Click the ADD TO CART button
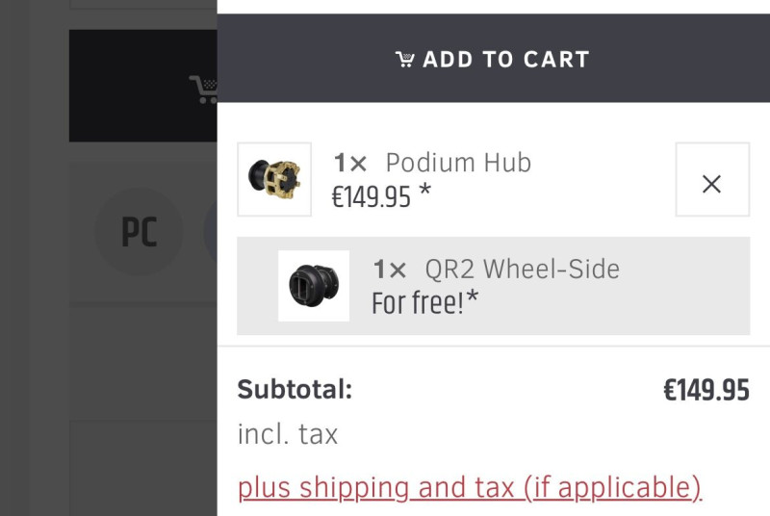The width and height of the screenshot is (770, 516). point(493,59)
